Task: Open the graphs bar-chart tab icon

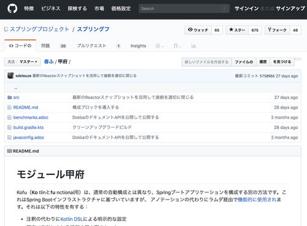Action: [193, 46]
